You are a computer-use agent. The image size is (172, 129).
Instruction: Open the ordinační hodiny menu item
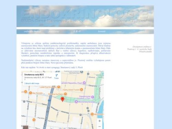[32, 31]
